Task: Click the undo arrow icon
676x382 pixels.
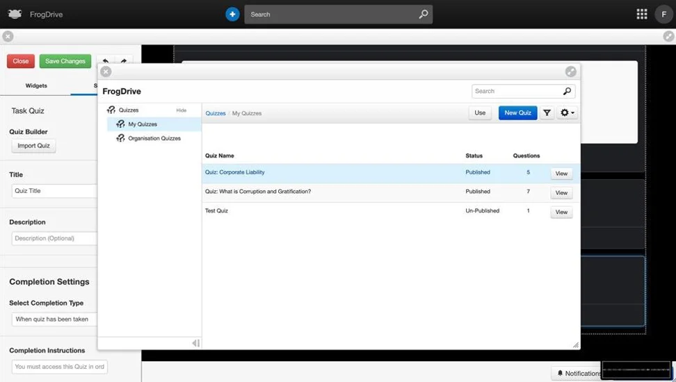Action: (106, 61)
